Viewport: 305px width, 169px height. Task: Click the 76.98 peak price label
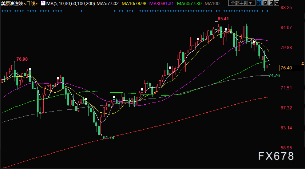click(x=22, y=59)
